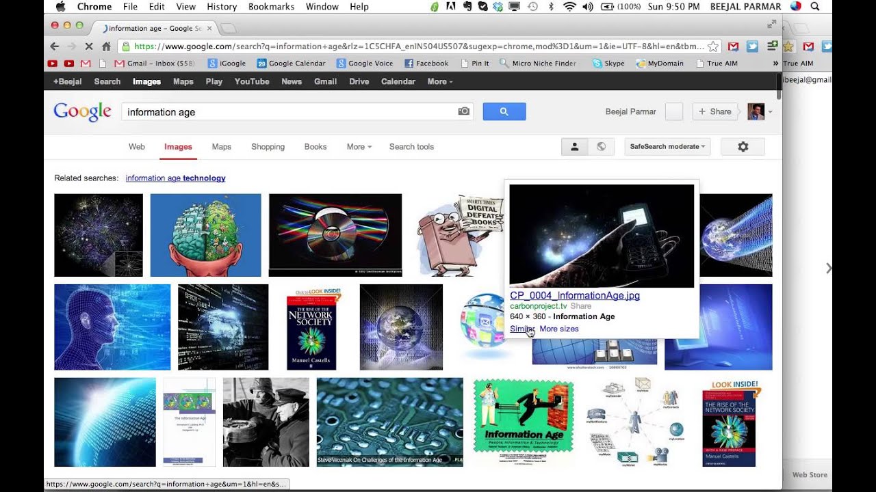
Task: Open the blue wireframe head thumbnail
Action: tap(112, 327)
